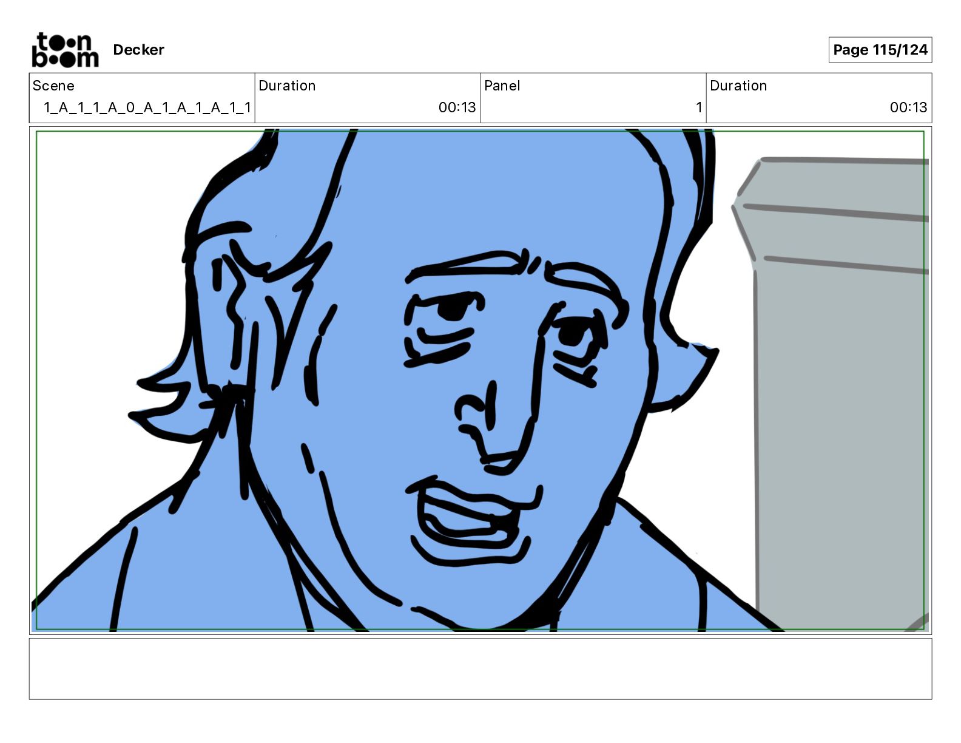Screen dimensions: 961x743
Task: Select the Decker project title
Action: [x=138, y=50]
